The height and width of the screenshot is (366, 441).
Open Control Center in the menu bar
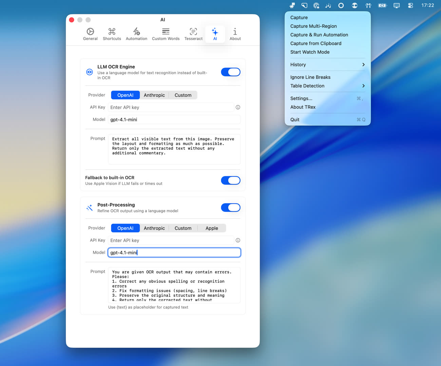410,5
